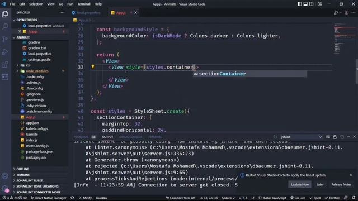Open the Terminal menu

(84, 4)
